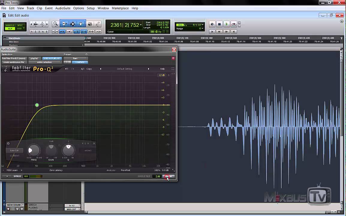Open Low Cut filter shape selector

pyautogui.click(x=14, y=150)
